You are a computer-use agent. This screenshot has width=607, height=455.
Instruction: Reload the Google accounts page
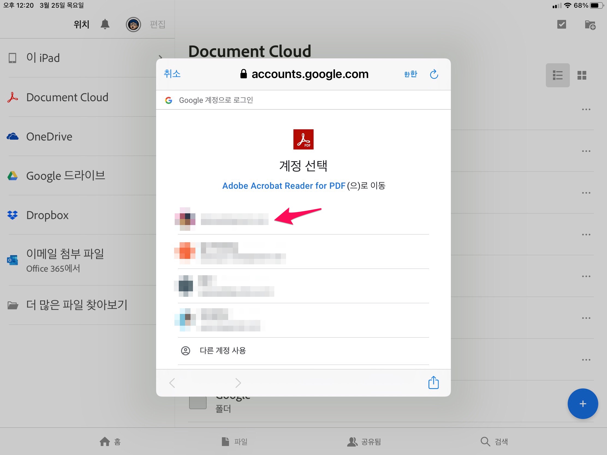click(x=434, y=74)
